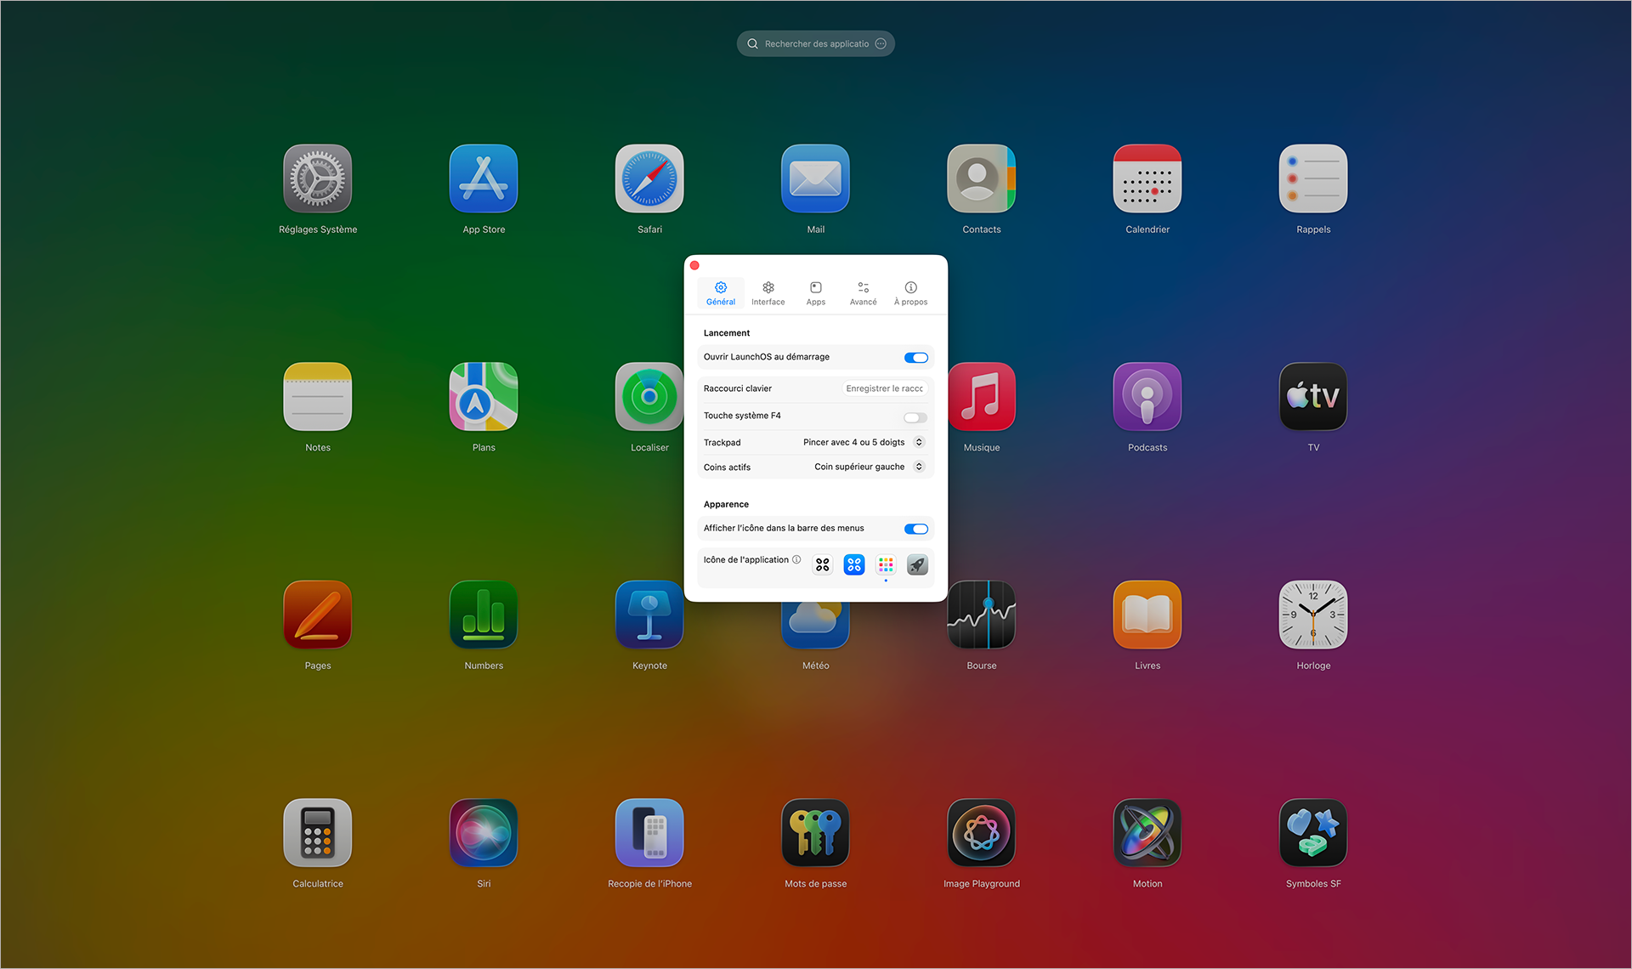Viewport: 1632px width, 969px height.
Task: Enable the Touche système F4 switch
Action: pos(915,417)
